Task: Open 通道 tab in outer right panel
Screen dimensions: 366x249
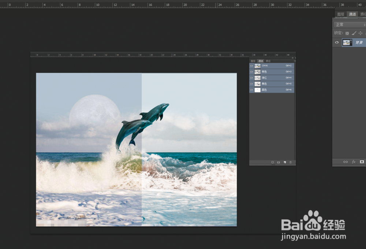Action: pyautogui.click(x=352, y=14)
